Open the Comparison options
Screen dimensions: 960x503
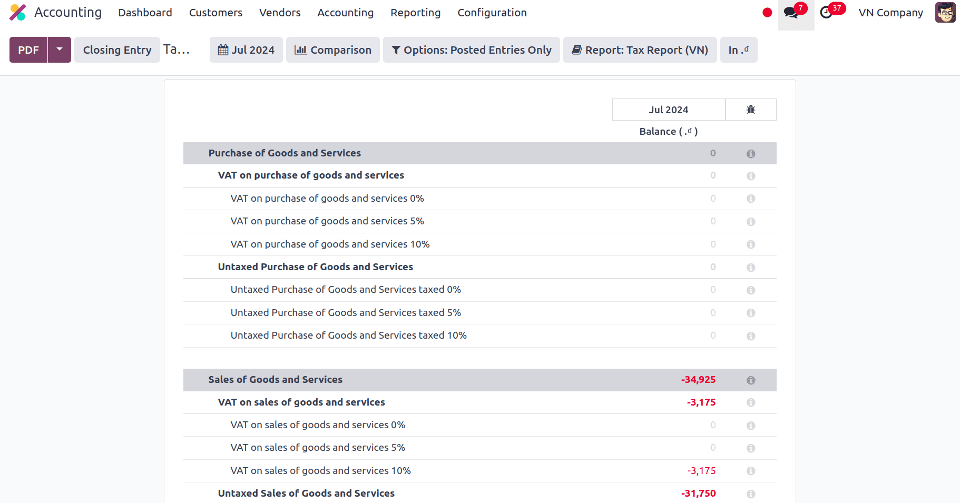coord(332,50)
